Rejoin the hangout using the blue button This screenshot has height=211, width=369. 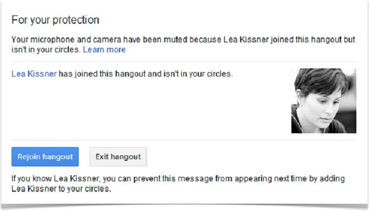[45, 157]
